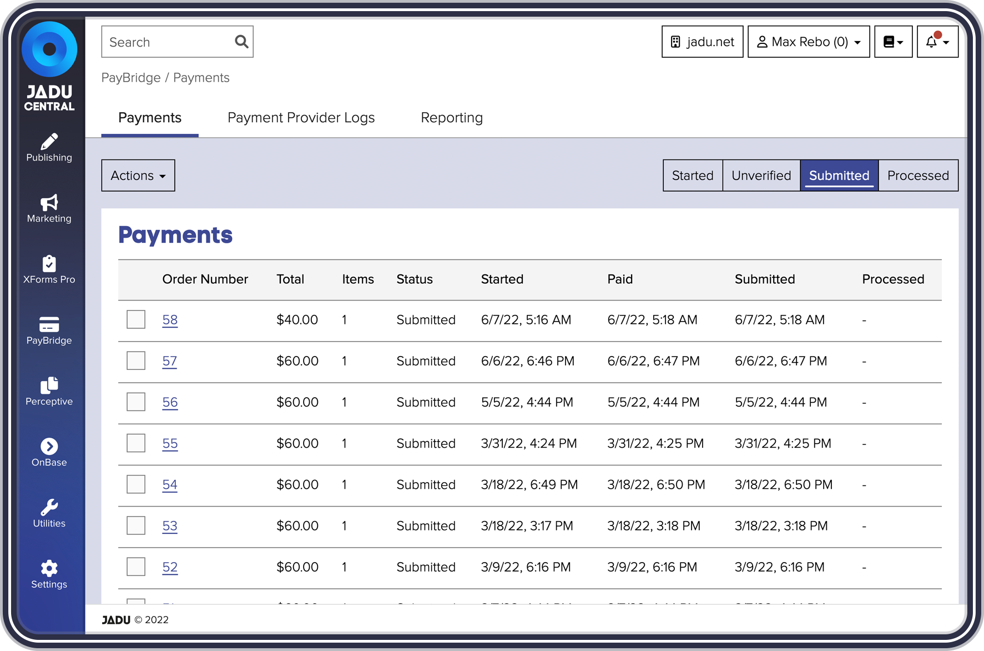Click the $40.00 total of order 58
The image size is (984, 651).
pyautogui.click(x=297, y=320)
